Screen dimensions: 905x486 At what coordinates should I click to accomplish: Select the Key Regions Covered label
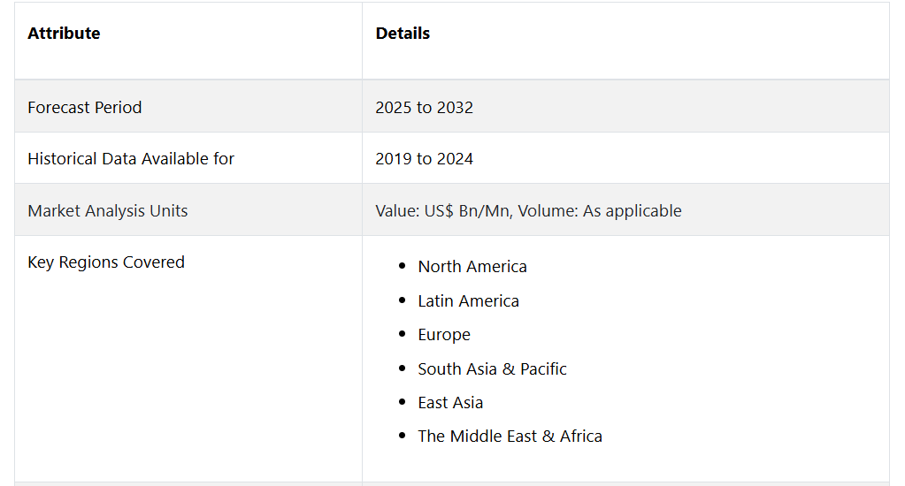coord(106,262)
